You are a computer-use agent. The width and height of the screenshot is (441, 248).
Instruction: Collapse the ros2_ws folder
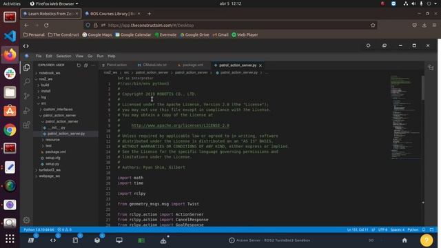pos(46,79)
